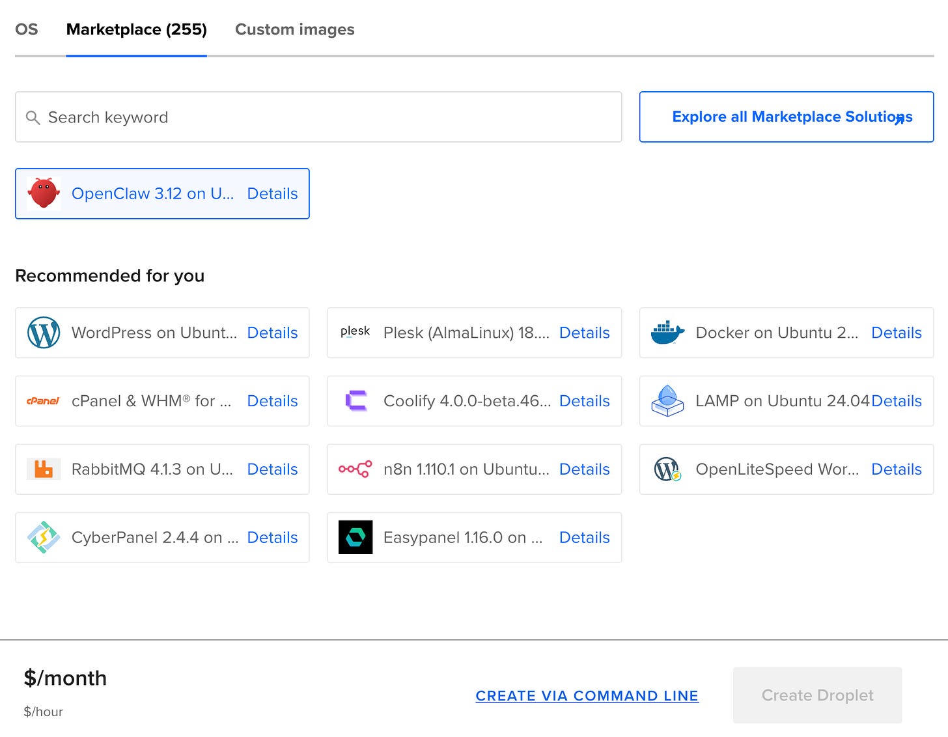This screenshot has width=948, height=737.
Task: Click the RabbitMQ orange logo icon
Action: coord(44,469)
